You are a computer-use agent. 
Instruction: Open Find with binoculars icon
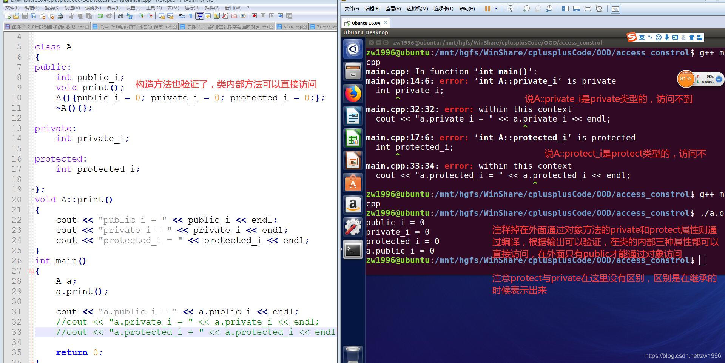[120, 16]
